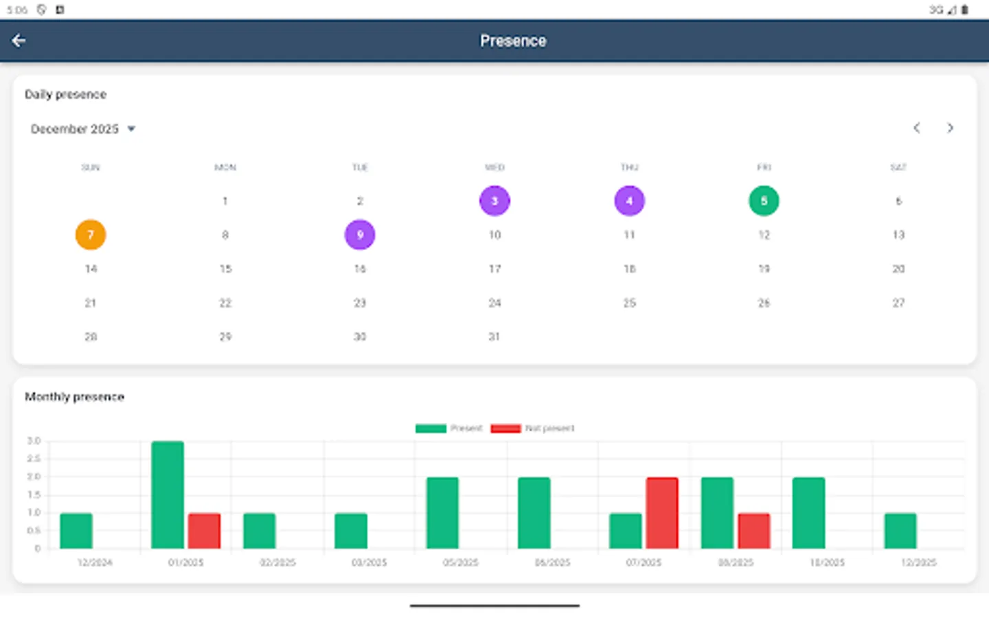Choose day 25 in the calendar
Image resolution: width=989 pixels, height=618 pixels.
click(x=629, y=303)
